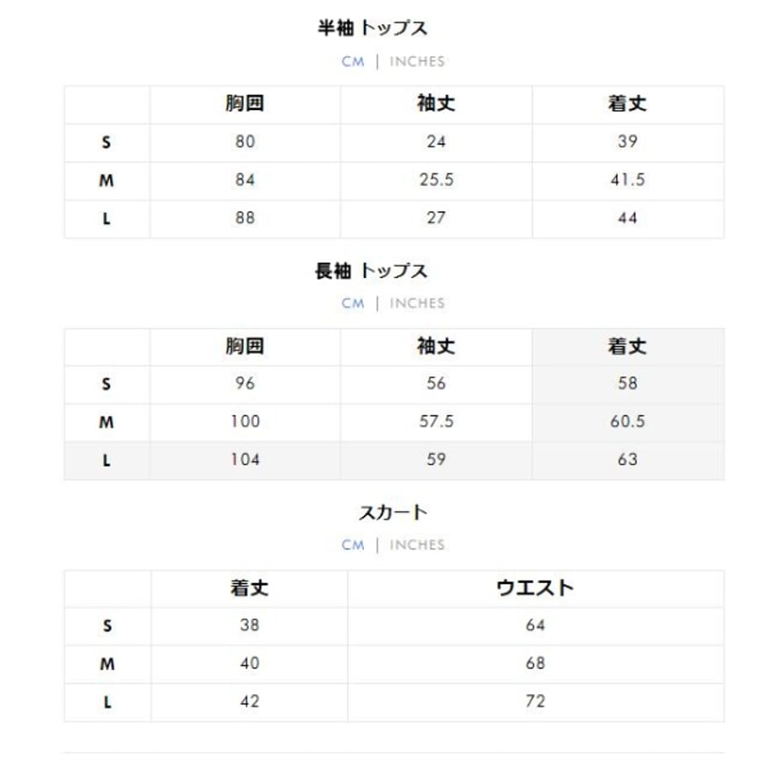This screenshot has width=761, height=761.
Task: Switch 半袖トップス table to INCHES
Action: (x=417, y=62)
